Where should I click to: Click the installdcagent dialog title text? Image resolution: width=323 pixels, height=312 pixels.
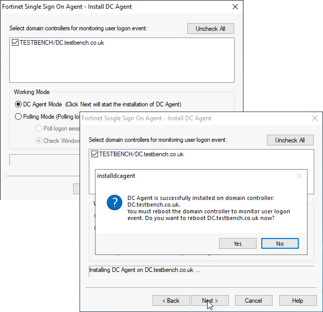pyautogui.click(x=116, y=176)
